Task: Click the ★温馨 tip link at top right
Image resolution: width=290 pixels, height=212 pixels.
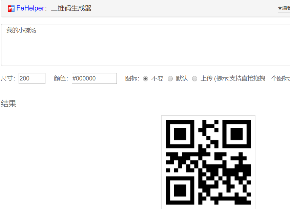Action: tap(284, 8)
